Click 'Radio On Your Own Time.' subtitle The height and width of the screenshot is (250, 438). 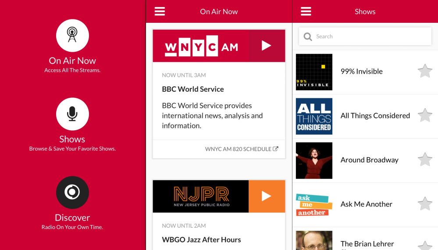tap(72, 227)
